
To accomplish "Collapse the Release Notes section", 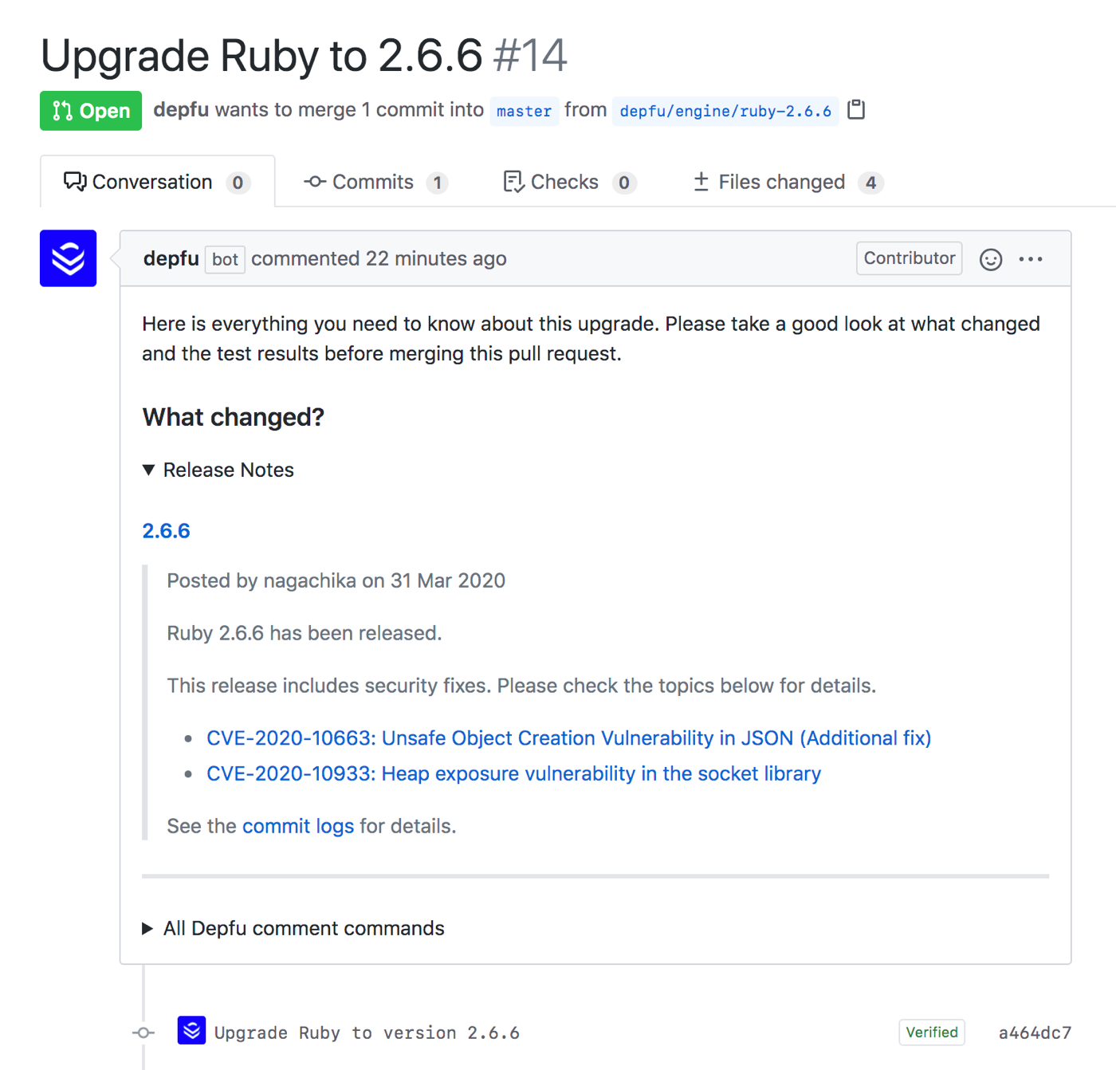I will coord(218,470).
